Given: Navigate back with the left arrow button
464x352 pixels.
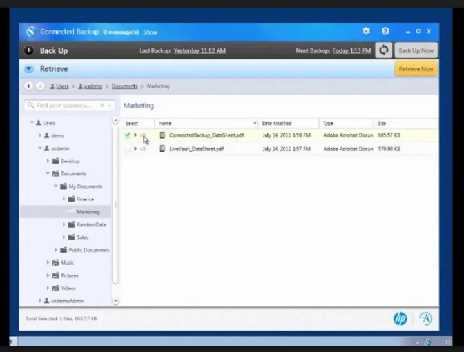Looking at the screenshot, I should tap(28, 86).
